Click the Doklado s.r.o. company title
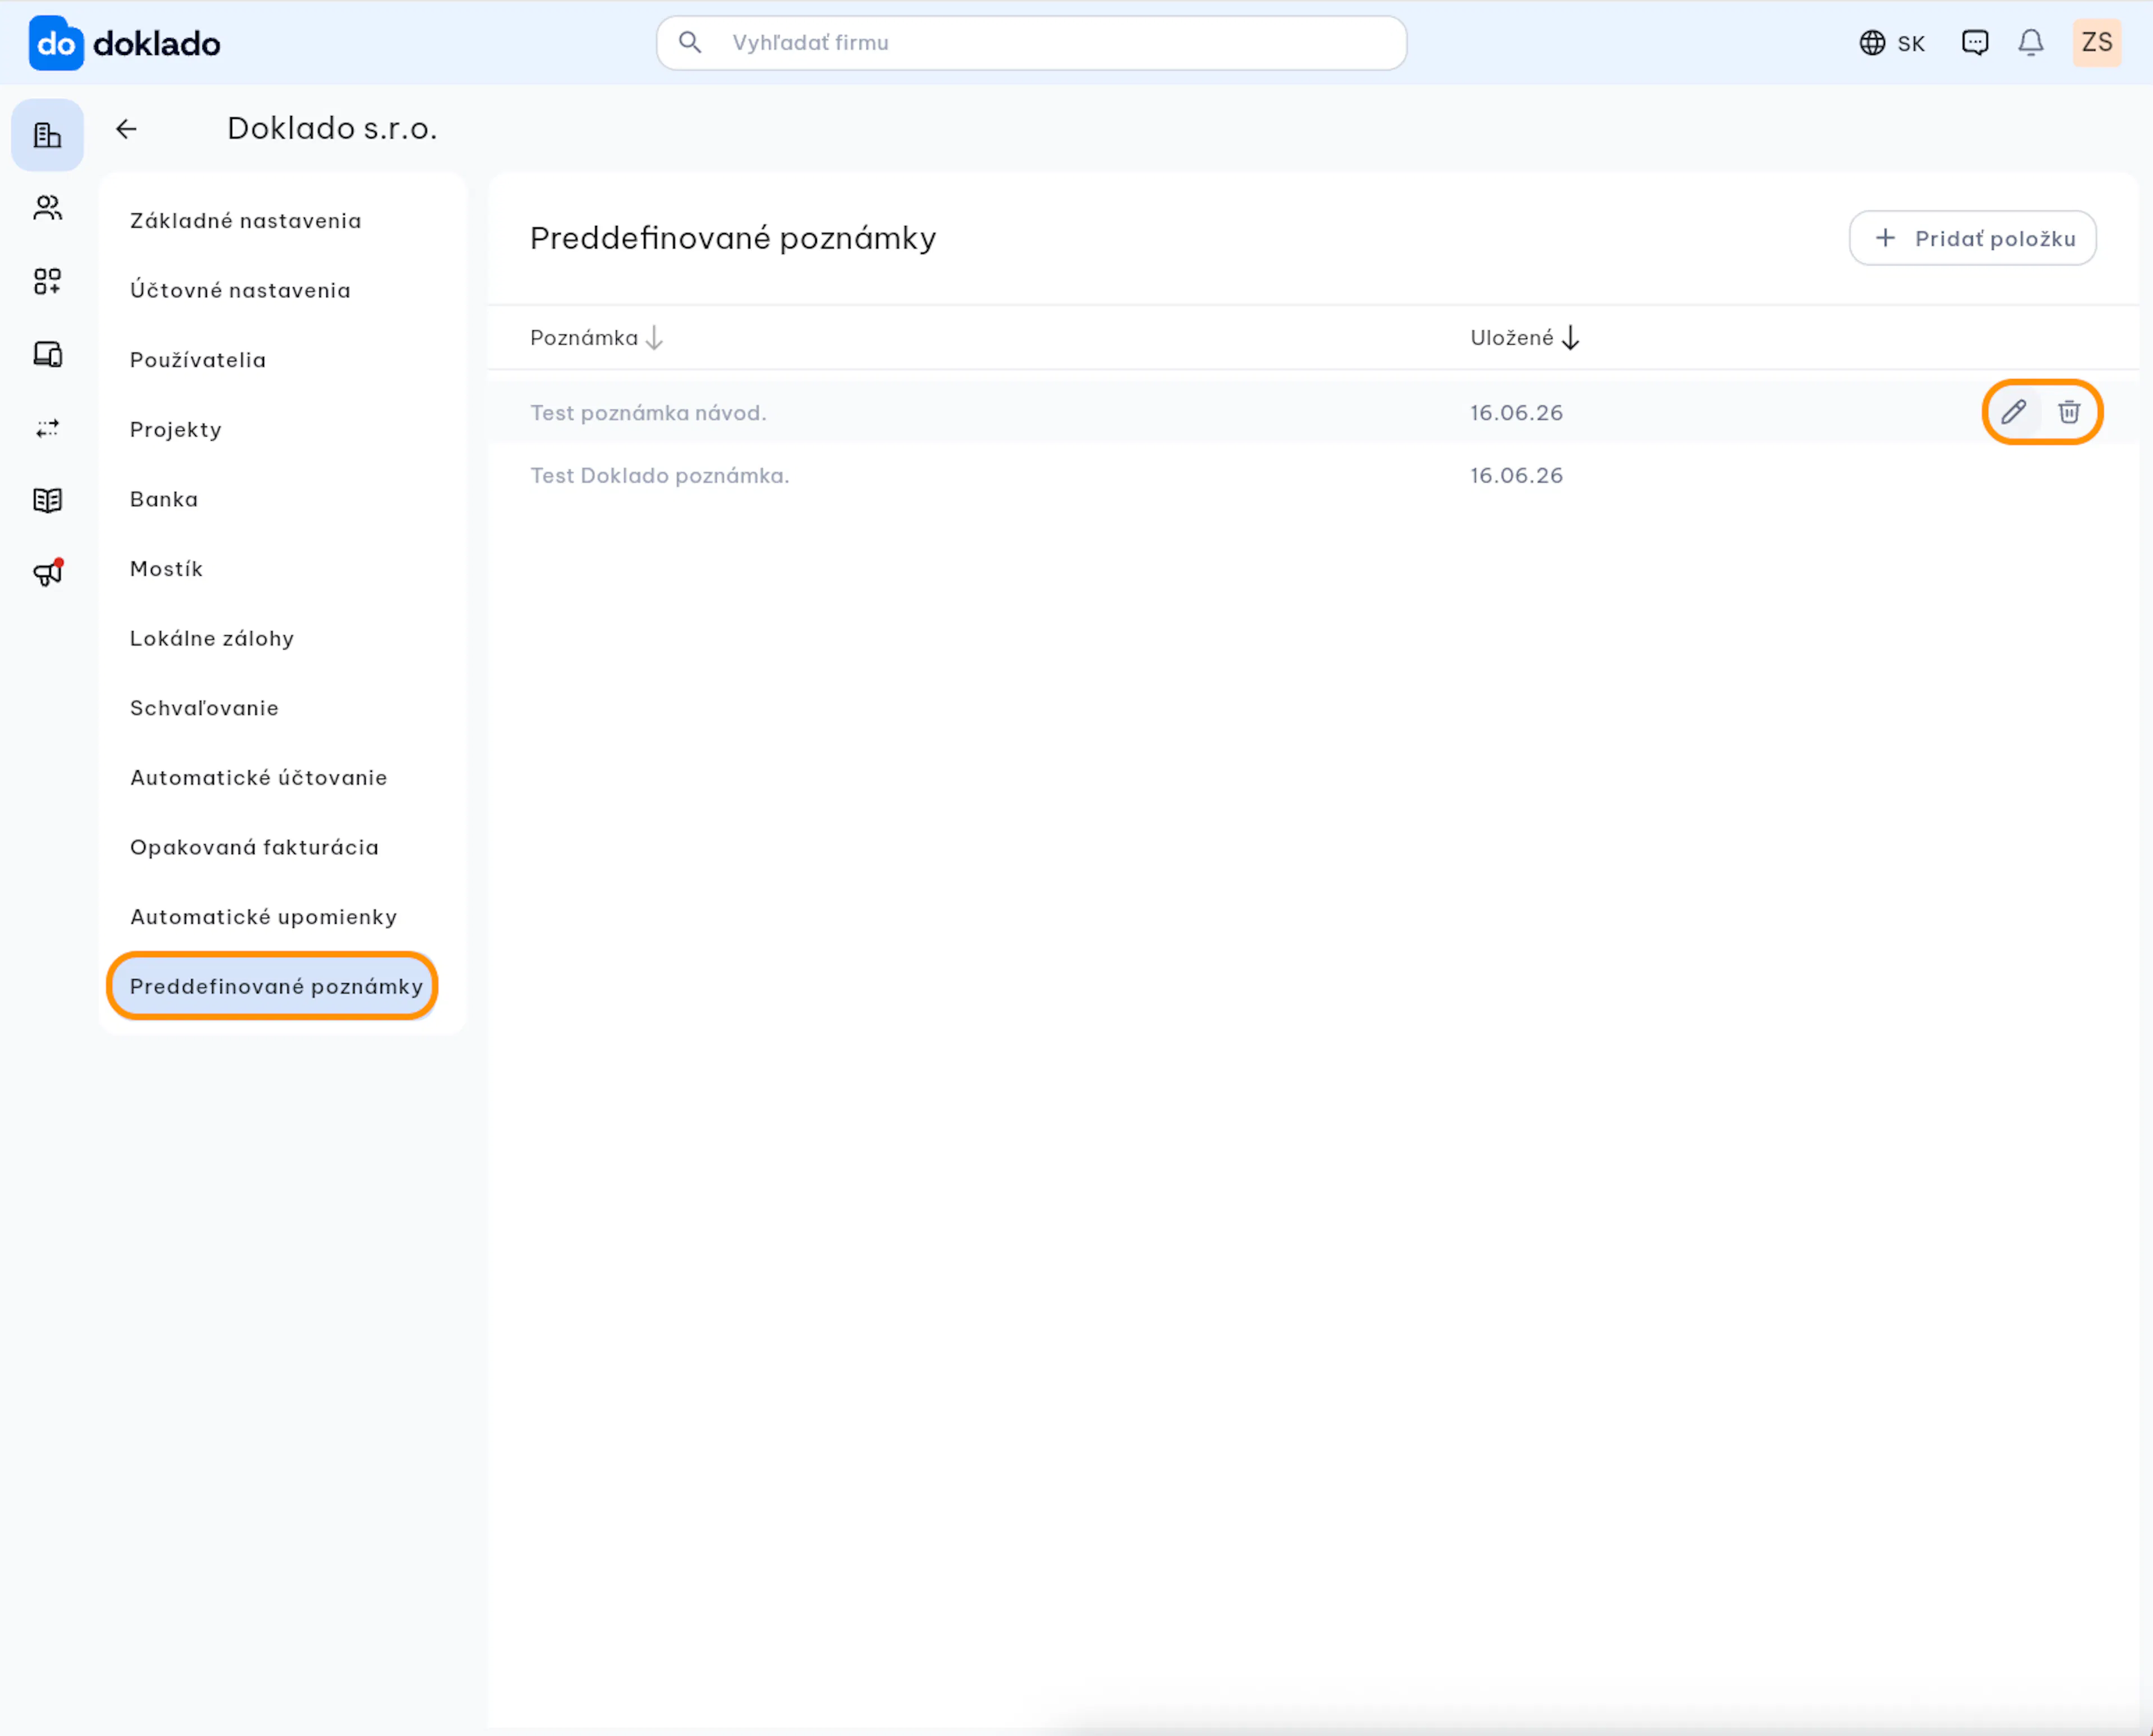 [332, 129]
